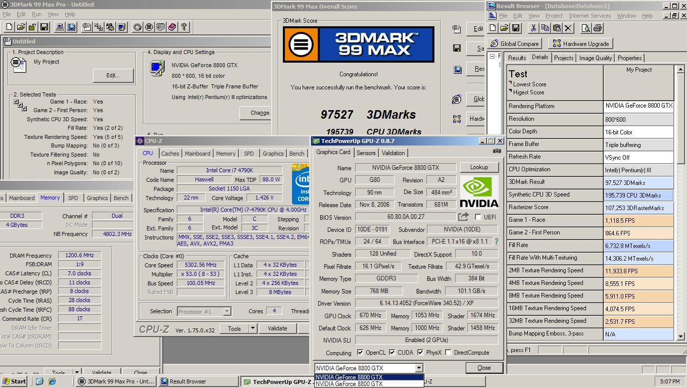The image size is (687, 388).
Task: Click the New file icon in Result Browser toolbar
Action: pyautogui.click(x=494, y=28)
